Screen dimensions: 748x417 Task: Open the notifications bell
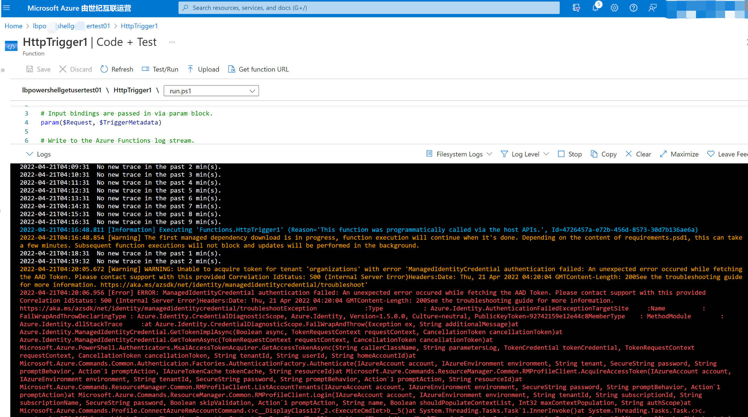click(x=595, y=8)
